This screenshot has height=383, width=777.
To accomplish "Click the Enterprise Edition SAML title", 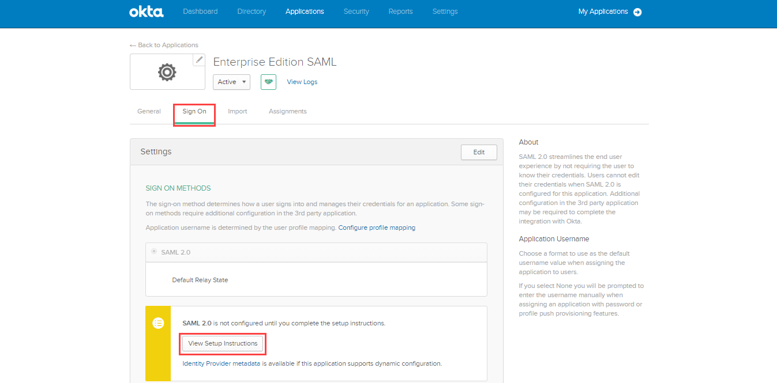I will (275, 62).
